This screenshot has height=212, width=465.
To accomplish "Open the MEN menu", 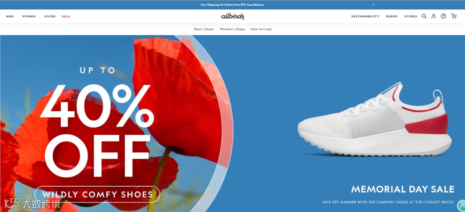I will click(x=10, y=17).
